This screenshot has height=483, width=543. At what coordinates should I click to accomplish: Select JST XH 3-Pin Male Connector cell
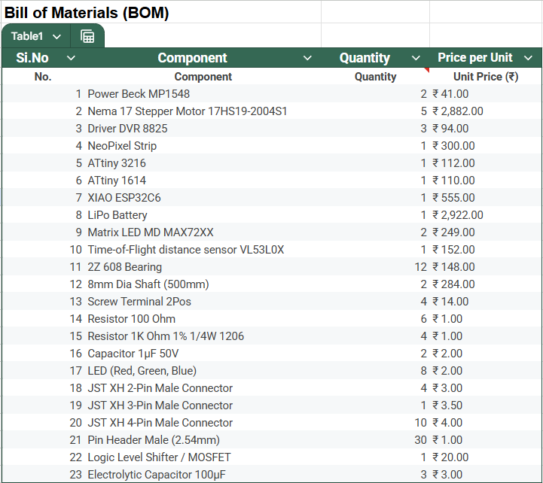coord(203,406)
